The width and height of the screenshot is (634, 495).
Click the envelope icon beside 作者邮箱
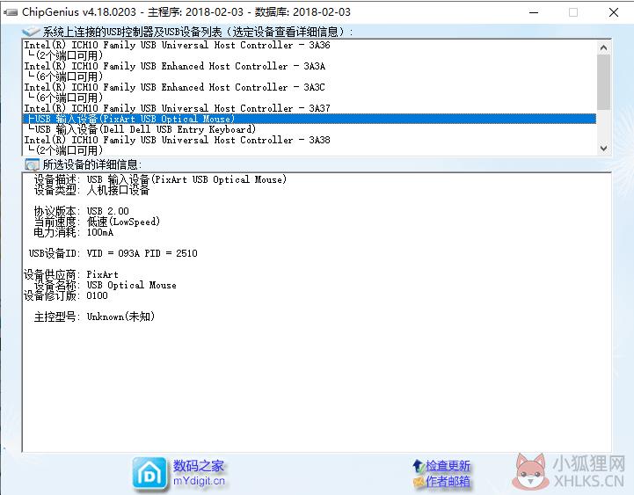pyautogui.click(x=419, y=481)
